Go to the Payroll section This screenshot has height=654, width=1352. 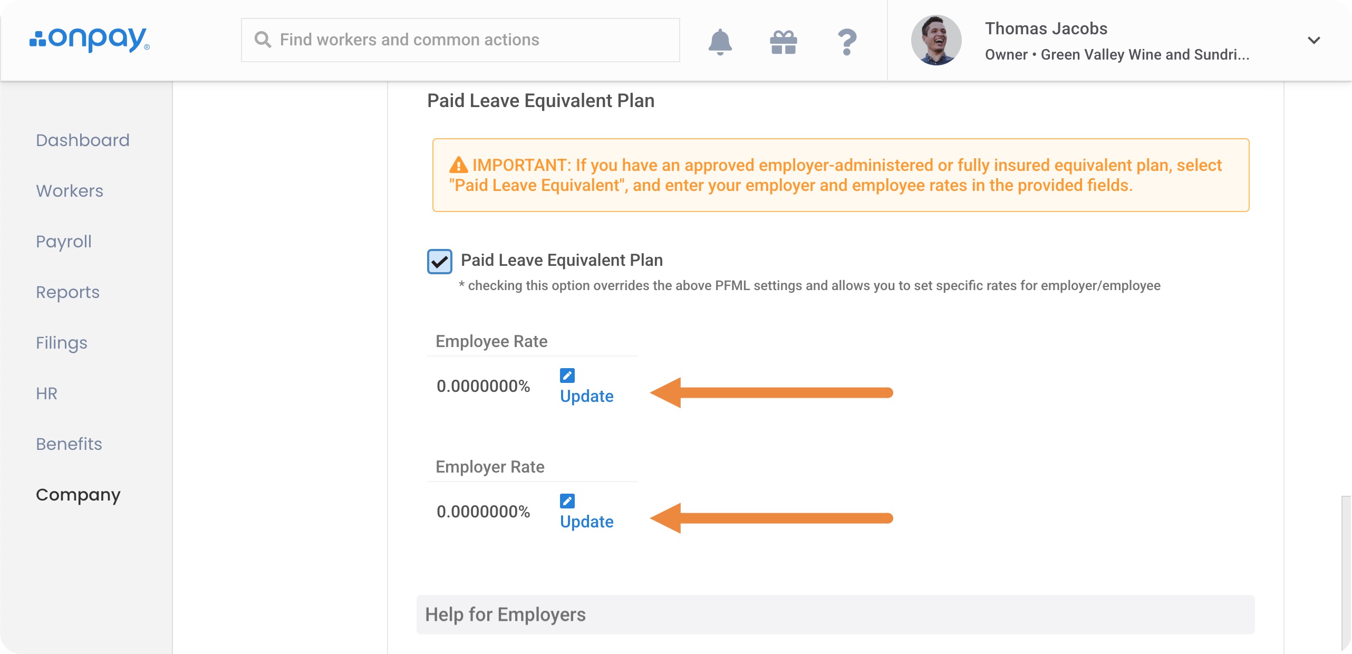(64, 242)
